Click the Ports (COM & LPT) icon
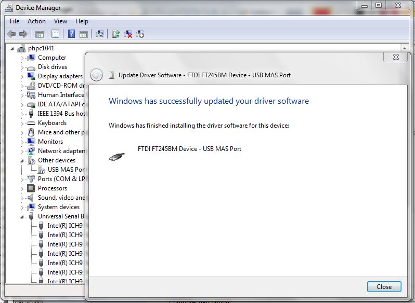This screenshot has width=415, height=303. [x=31, y=179]
